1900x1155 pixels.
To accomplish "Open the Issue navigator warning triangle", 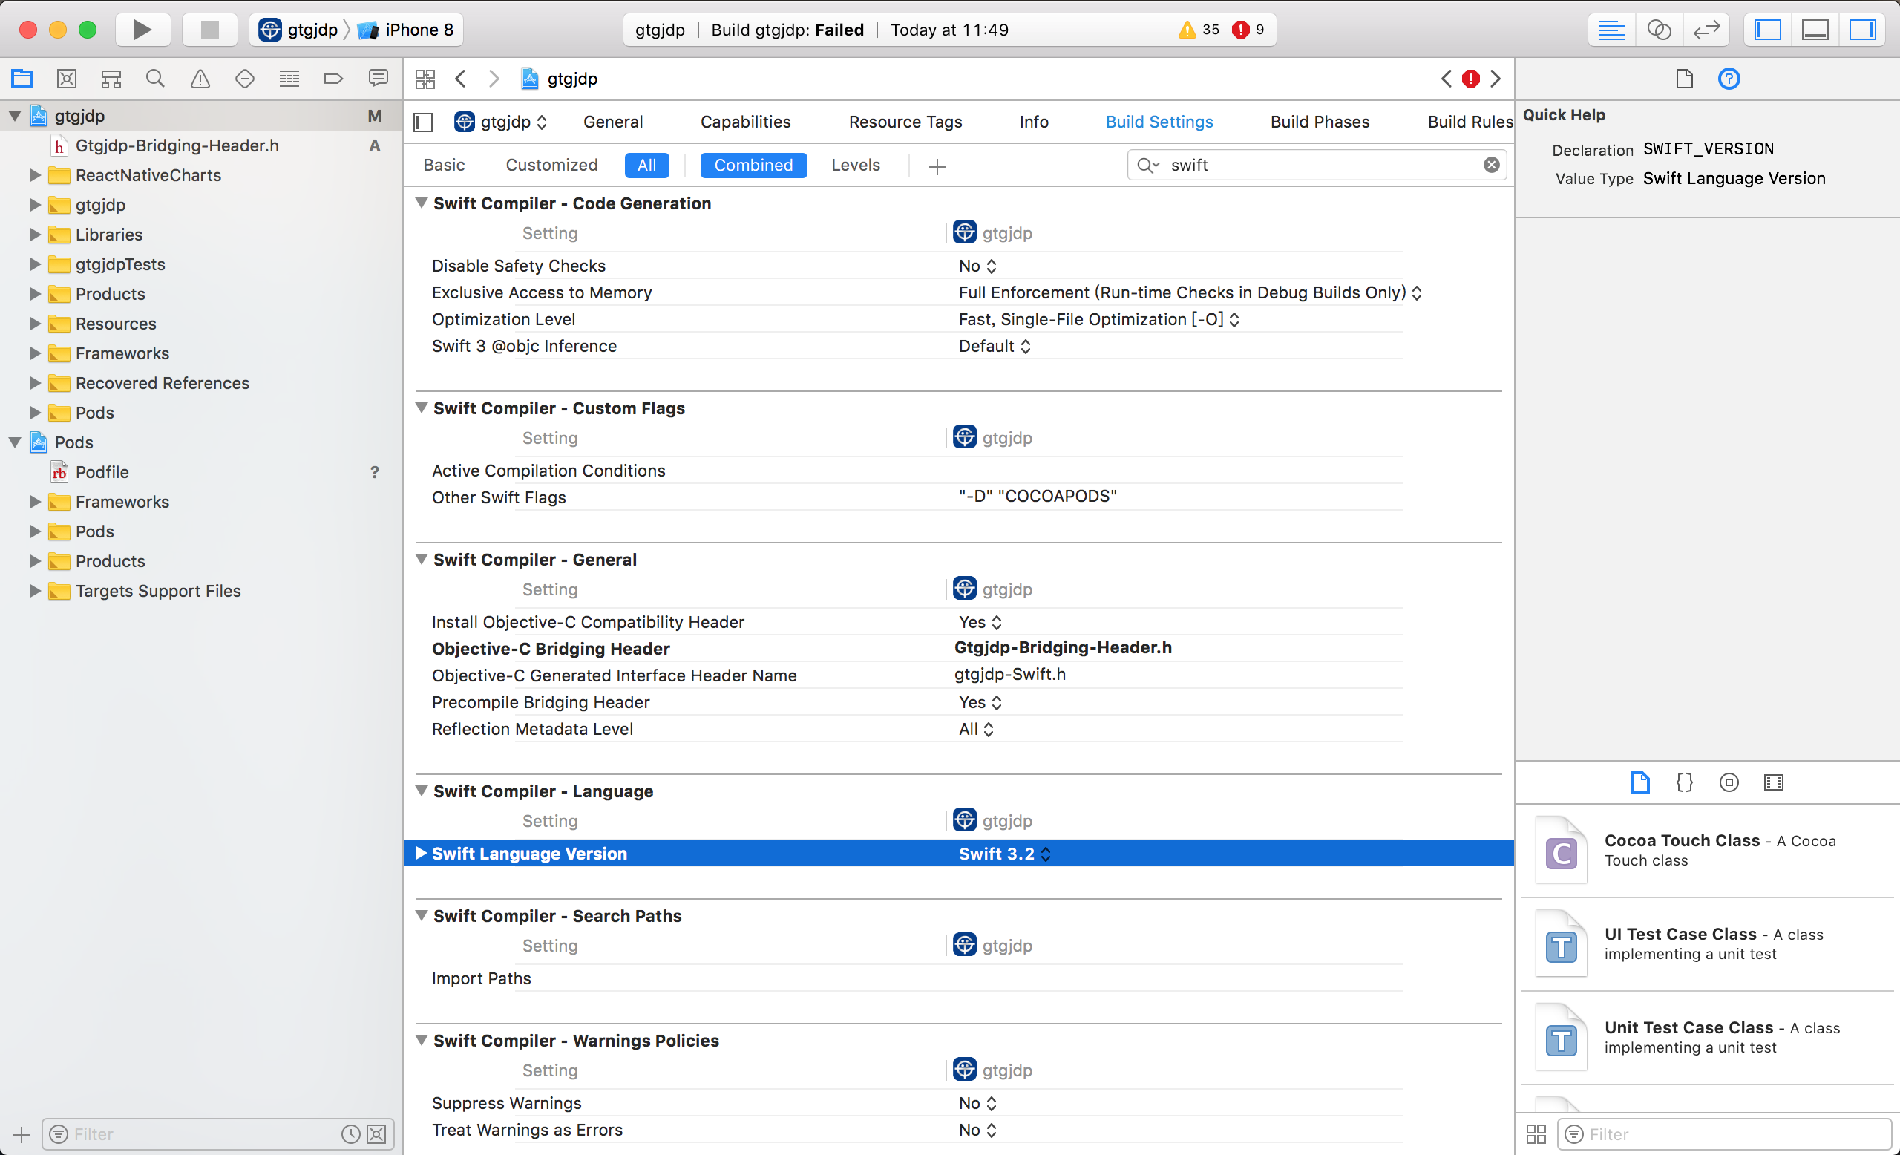I will point(200,78).
